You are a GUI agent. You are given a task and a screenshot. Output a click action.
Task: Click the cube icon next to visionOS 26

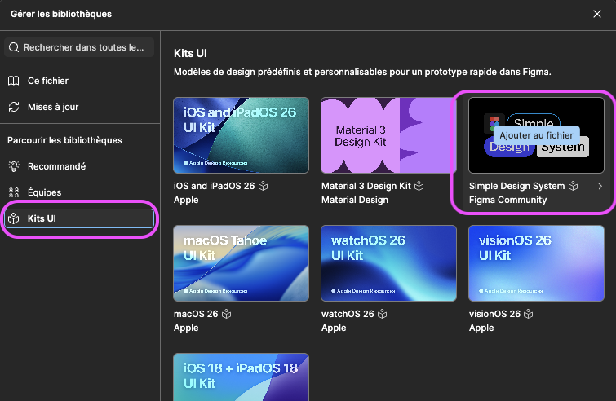tap(530, 314)
